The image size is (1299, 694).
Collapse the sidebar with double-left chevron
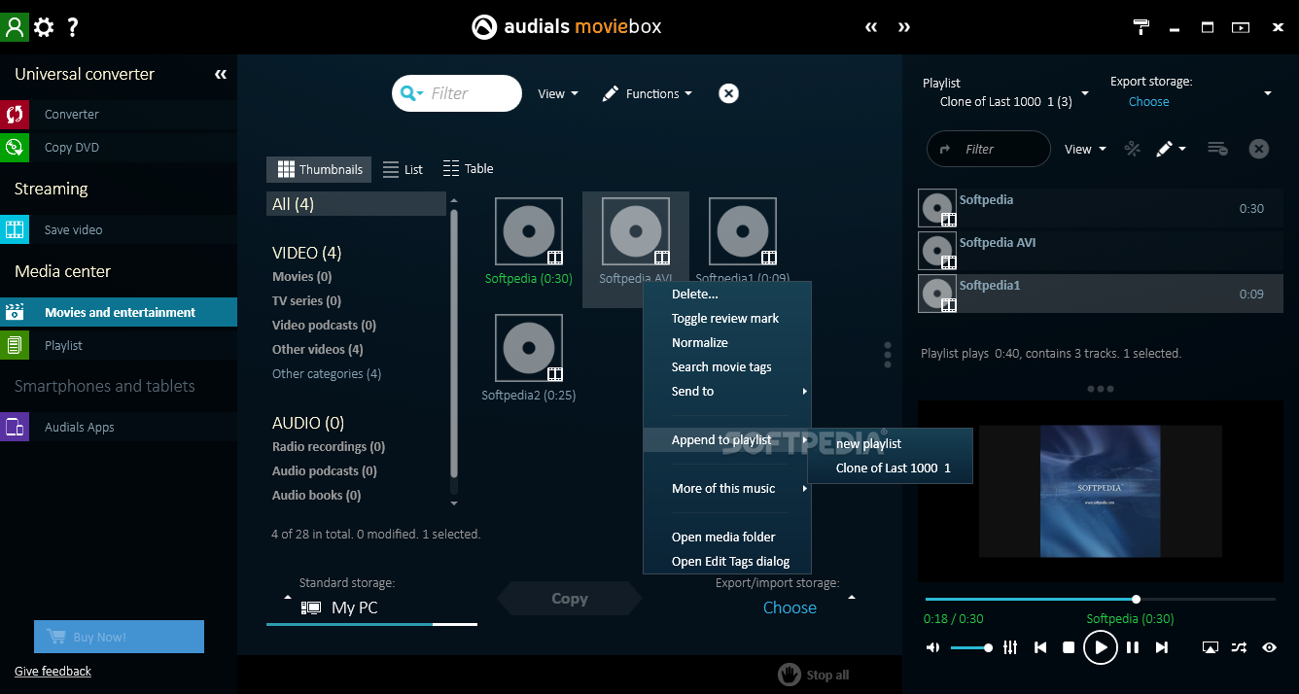221,74
